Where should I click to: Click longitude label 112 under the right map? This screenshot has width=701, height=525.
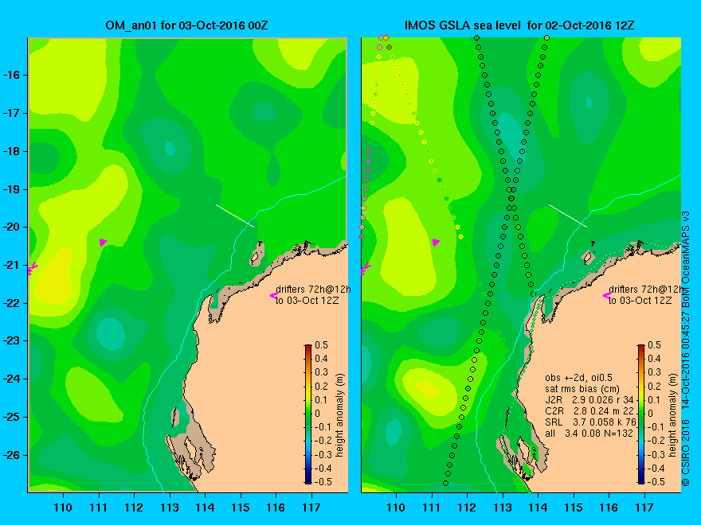pos(467,507)
